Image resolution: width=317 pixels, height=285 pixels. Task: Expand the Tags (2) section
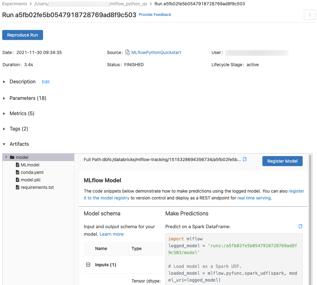tap(4, 129)
